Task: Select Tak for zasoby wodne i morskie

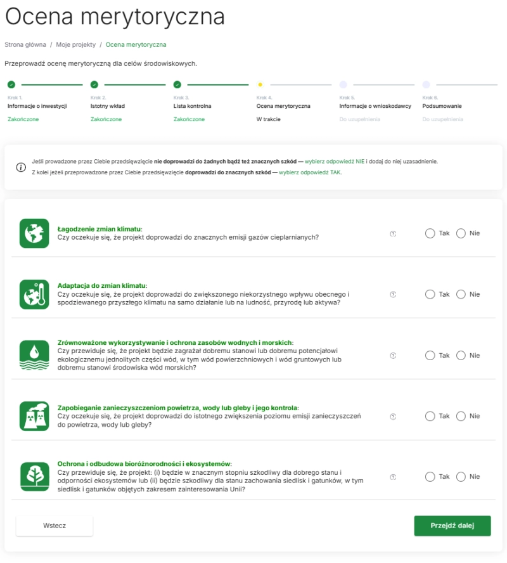Action: click(x=430, y=355)
